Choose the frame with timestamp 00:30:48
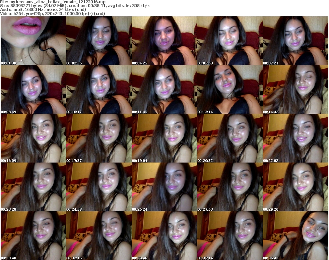This screenshot has height=260, width=329. pyautogui.click(x=33, y=236)
